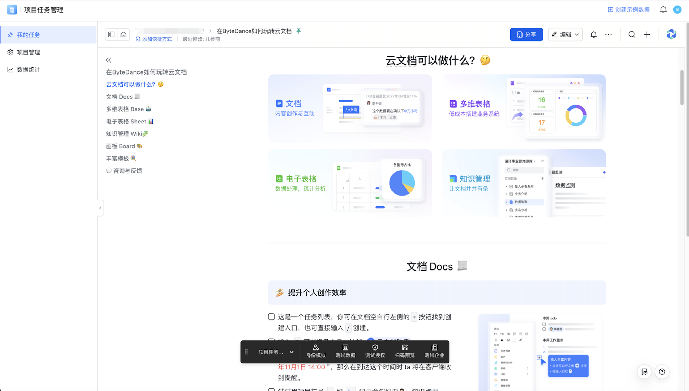Jump to 画板 Board outline entry
Image resolution: width=689 pixels, height=391 pixels.
click(124, 146)
